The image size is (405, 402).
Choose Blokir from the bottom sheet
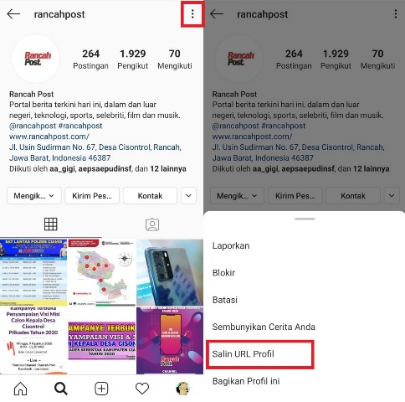[223, 273]
